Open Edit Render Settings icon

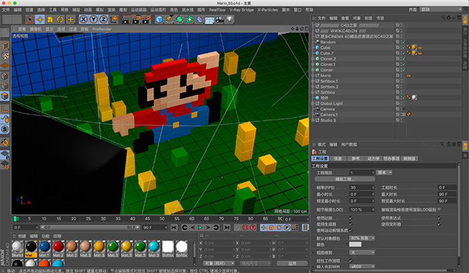(146, 19)
